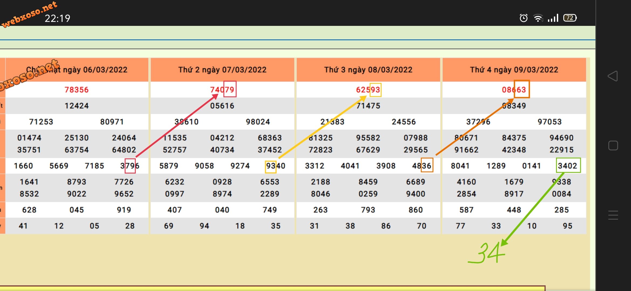Tap the Android back navigation triangle

coord(613,76)
